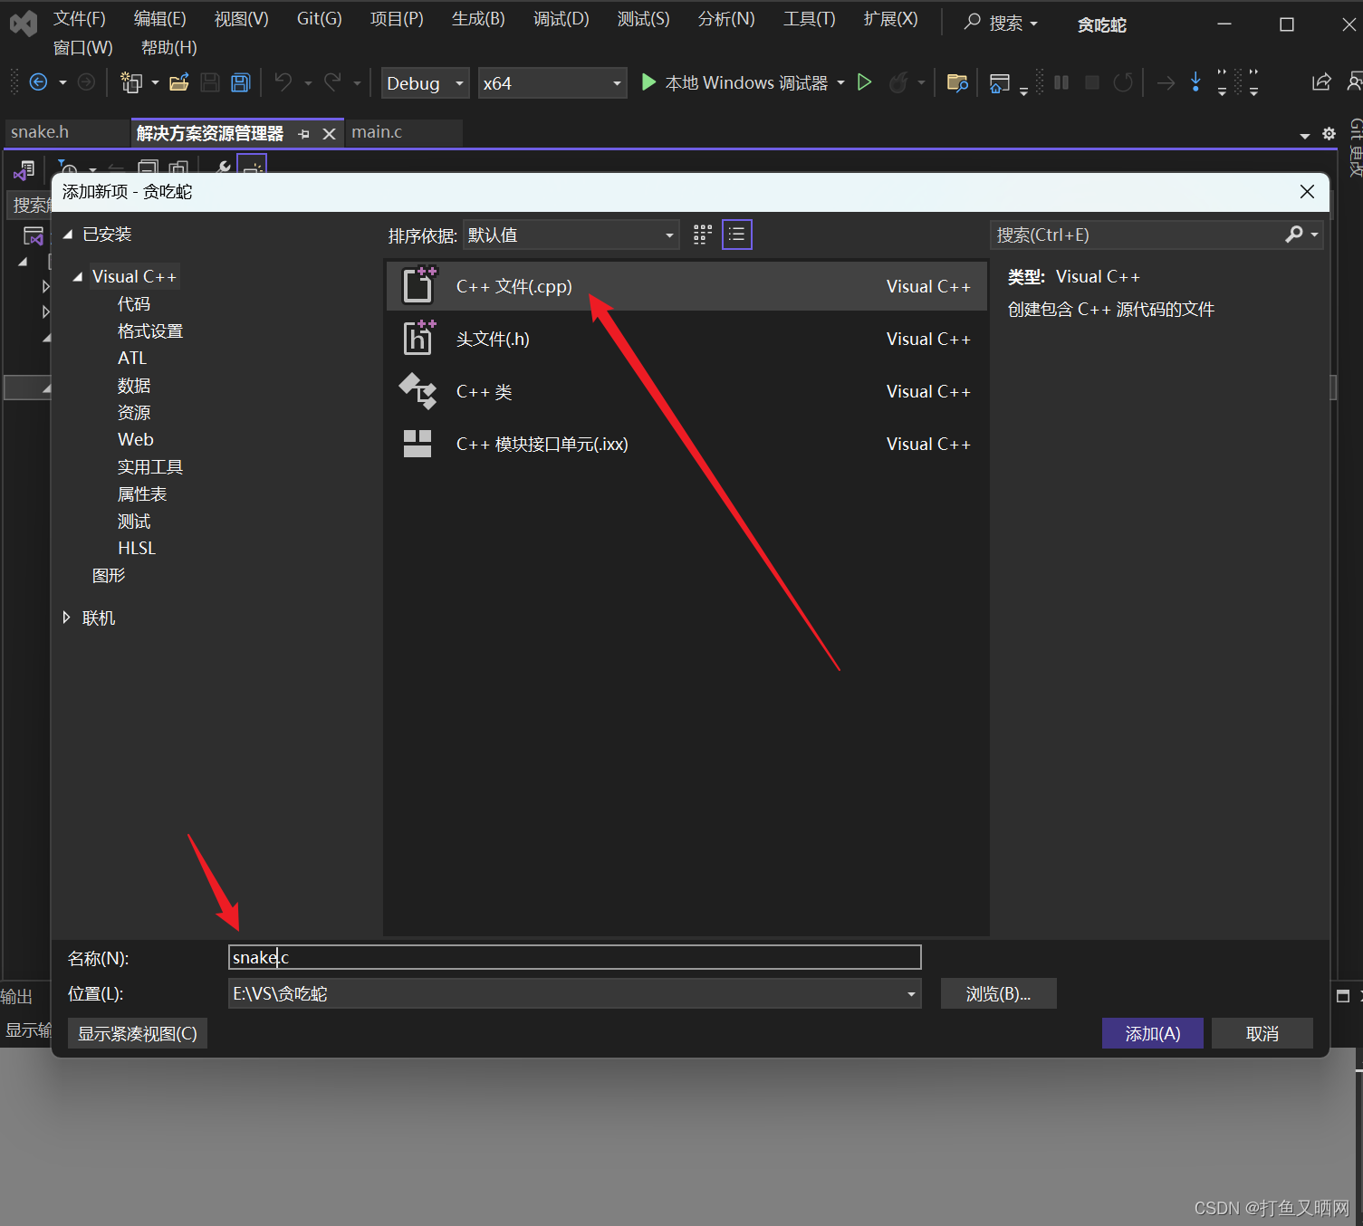Select the Header File (.h) template icon
The height and width of the screenshot is (1226, 1363).
coord(418,338)
